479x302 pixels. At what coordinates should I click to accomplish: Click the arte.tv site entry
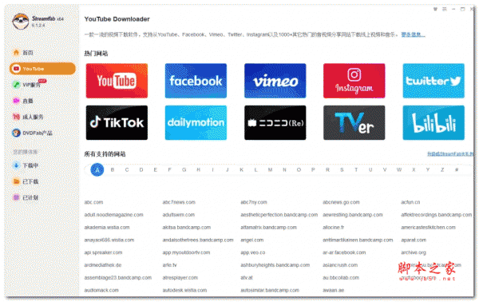[x=169, y=265]
